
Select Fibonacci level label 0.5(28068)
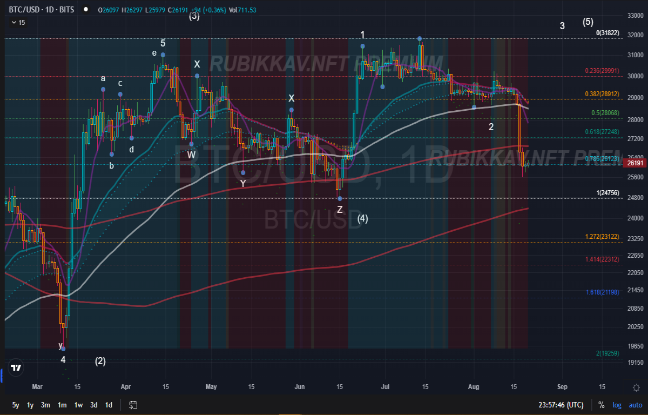605,113
